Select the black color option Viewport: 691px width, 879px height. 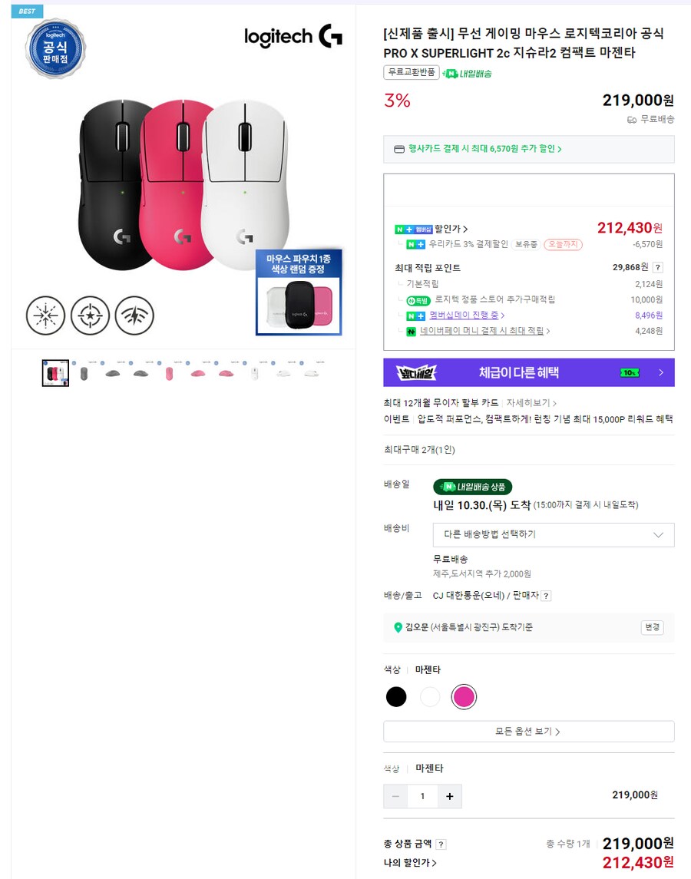click(x=396, y=696)
